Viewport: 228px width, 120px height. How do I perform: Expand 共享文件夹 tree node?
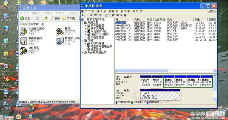point(85,29)
